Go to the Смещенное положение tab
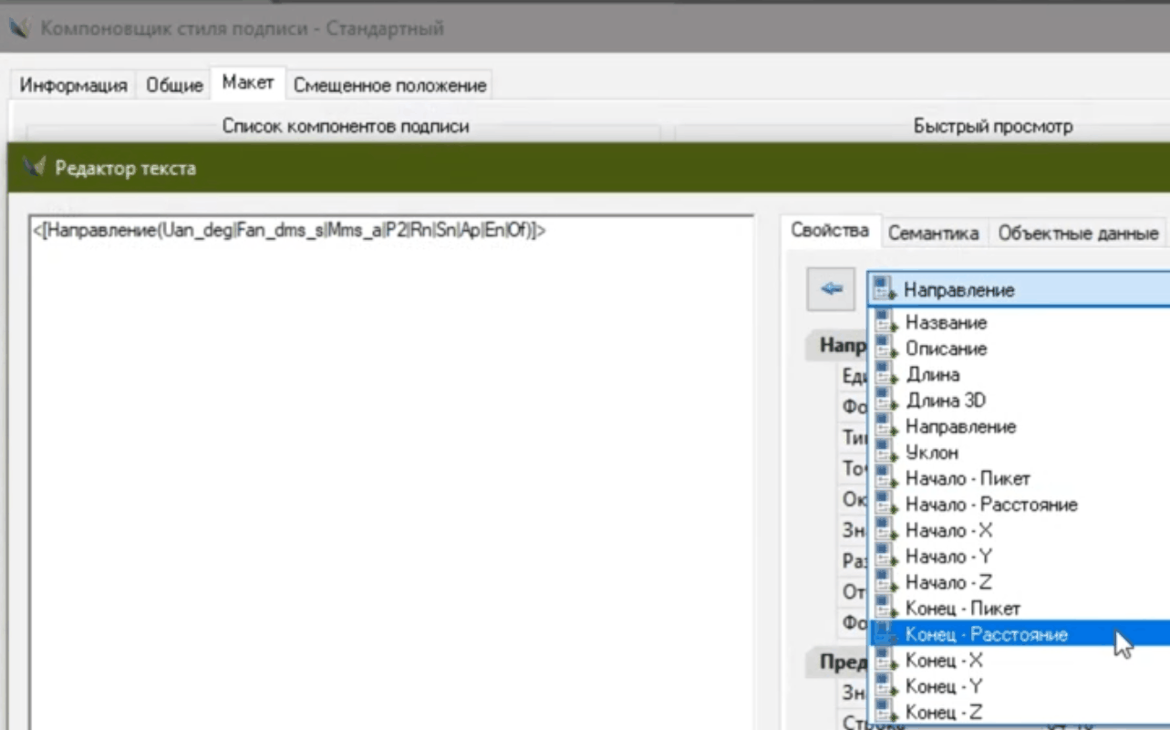 click(x=389, y=86)
